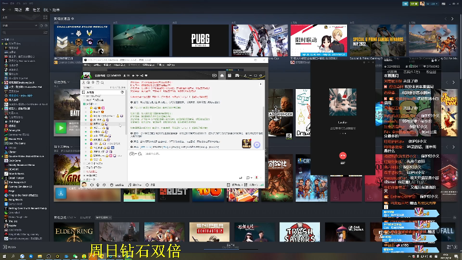
Task: Open the music accompaniment option in YY bar
Action: (x=135, y=185)
